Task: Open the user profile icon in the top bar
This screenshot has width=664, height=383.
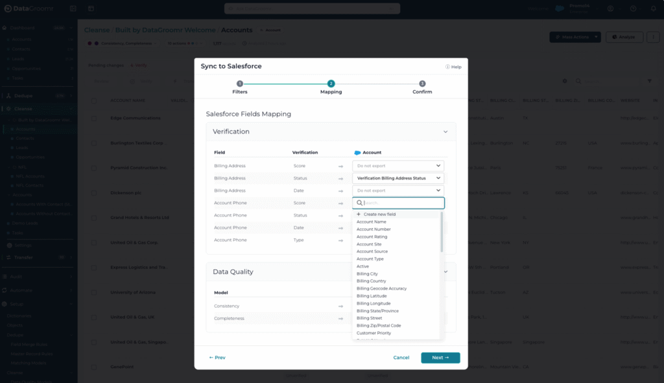Action: [x=610, y=8]
